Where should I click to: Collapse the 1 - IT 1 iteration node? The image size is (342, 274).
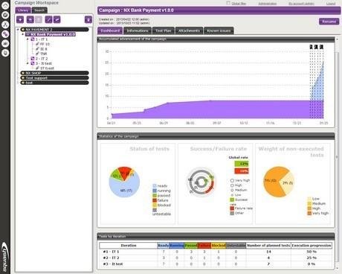click(x=28, y=39)
